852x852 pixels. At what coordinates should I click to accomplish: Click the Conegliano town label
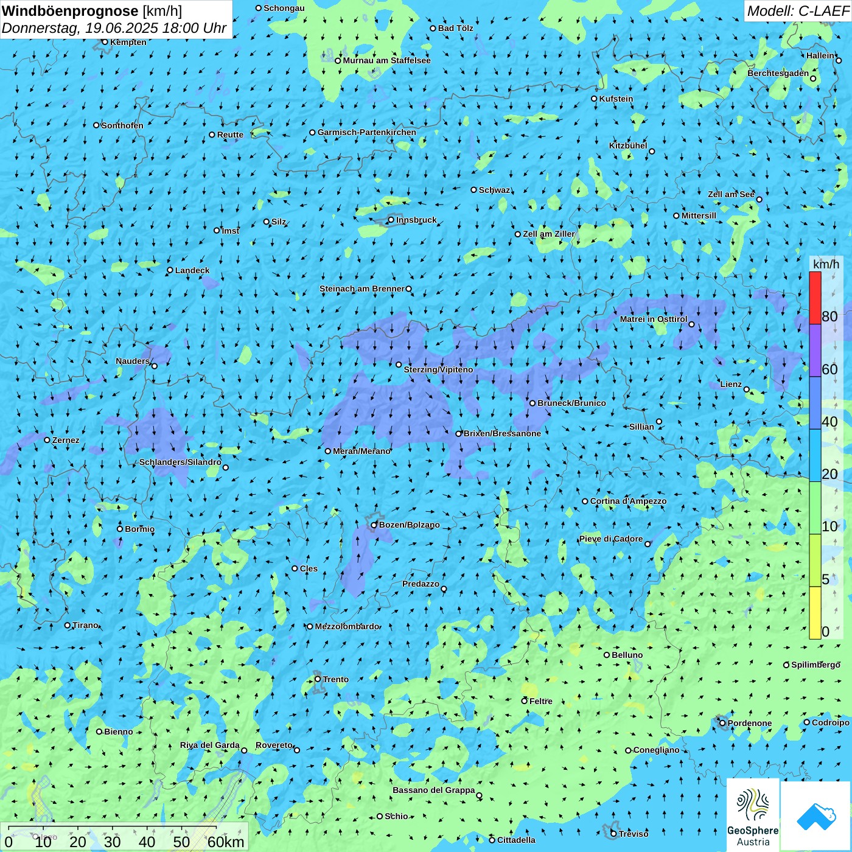click(656, 750)
